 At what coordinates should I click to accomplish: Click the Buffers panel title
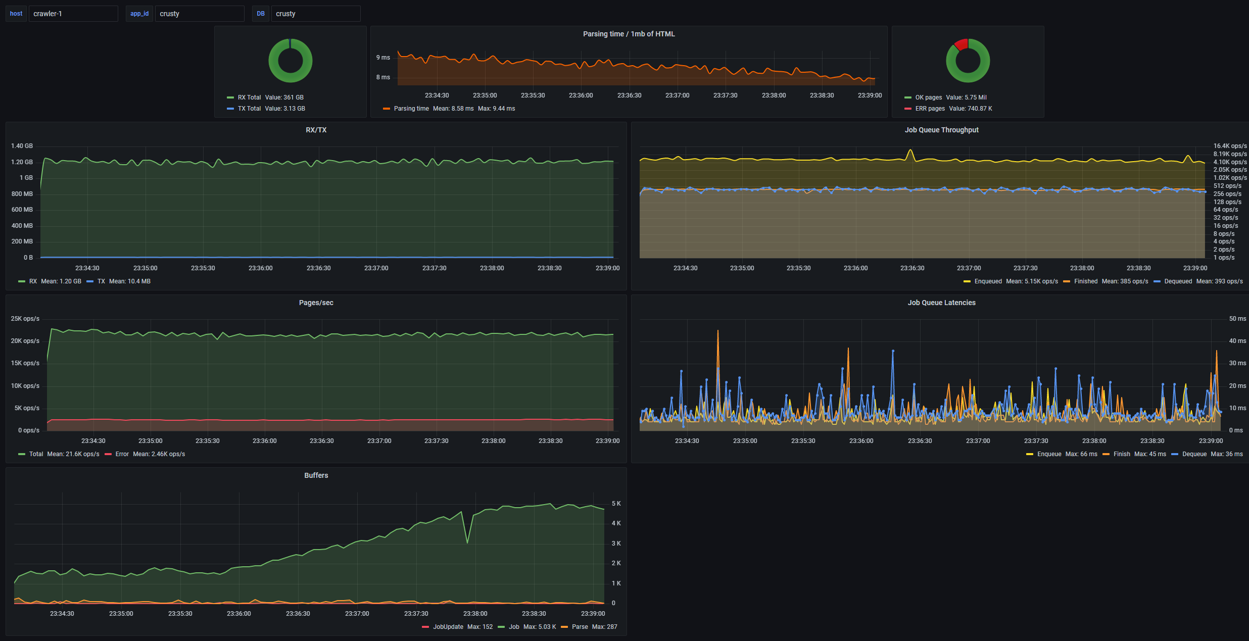[x=316, y=475]
